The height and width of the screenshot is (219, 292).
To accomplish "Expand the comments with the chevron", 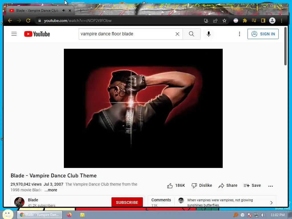I will (271, 203).
